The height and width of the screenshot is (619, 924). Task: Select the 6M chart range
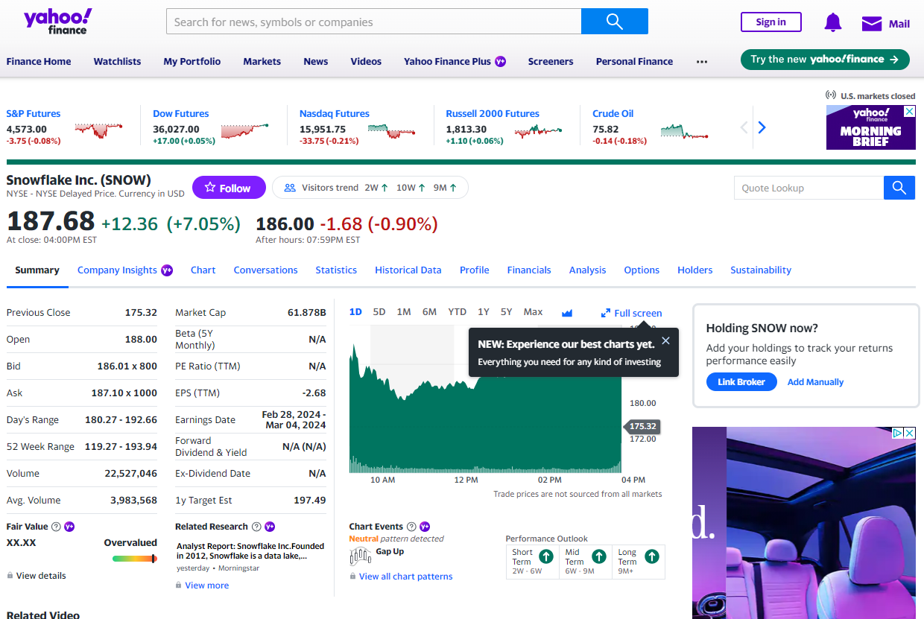click(429, 312)
